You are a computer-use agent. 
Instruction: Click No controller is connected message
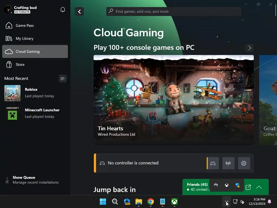point(133,163)
